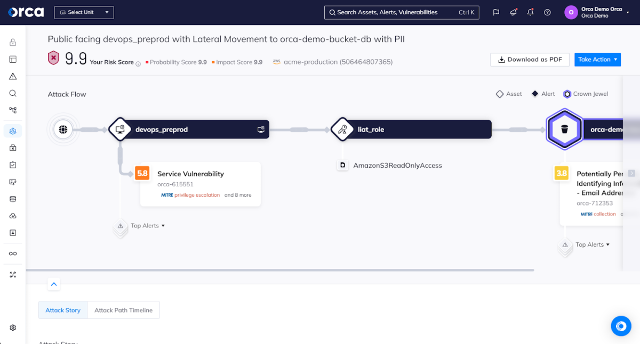This screenshot has height=344, width=640.
Task: Open the database cylinder sidebar icon
Action: (x=13, y=199)
